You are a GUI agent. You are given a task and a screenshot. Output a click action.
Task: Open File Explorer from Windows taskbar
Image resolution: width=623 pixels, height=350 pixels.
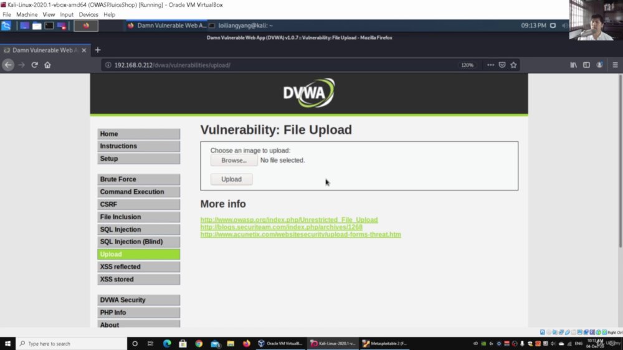231,343
